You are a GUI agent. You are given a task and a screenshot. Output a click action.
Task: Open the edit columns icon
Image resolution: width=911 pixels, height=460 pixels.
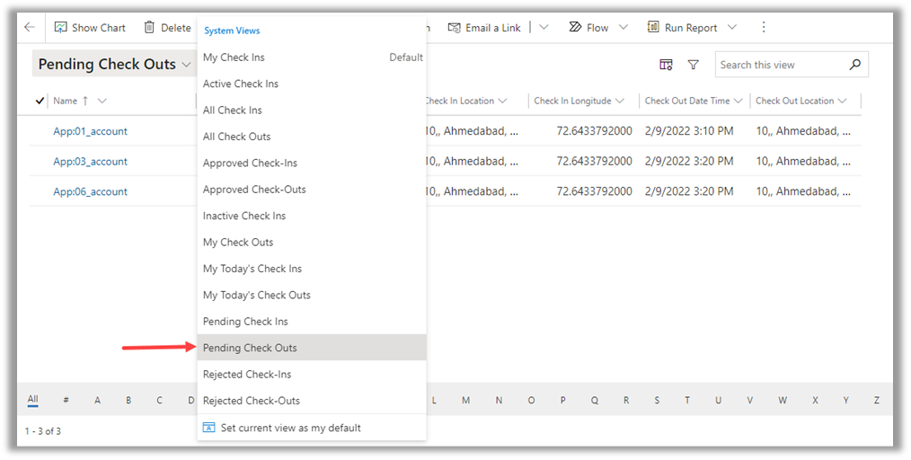click(666, 65)
